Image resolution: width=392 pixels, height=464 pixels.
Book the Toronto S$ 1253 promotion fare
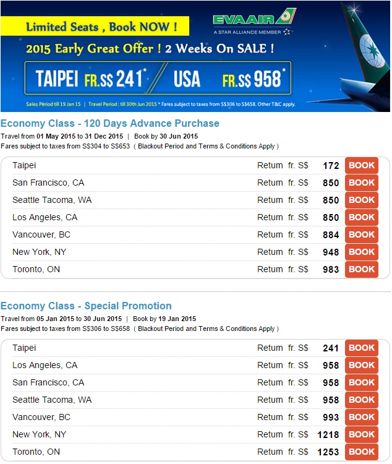click(x=362, y=452)
